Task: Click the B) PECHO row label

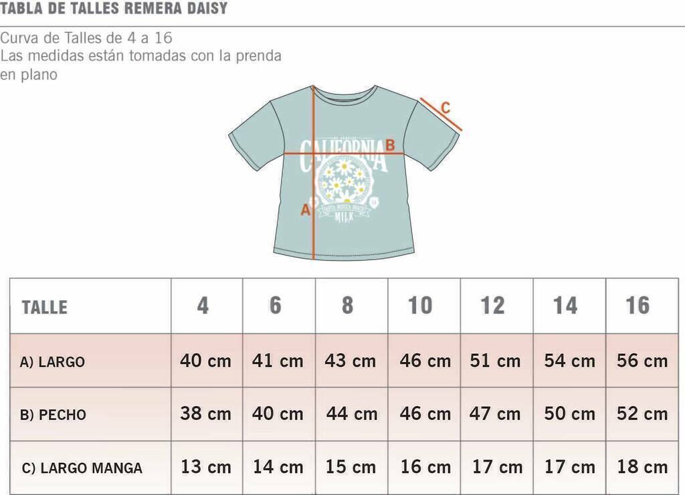Action: (x=53, y=415)
